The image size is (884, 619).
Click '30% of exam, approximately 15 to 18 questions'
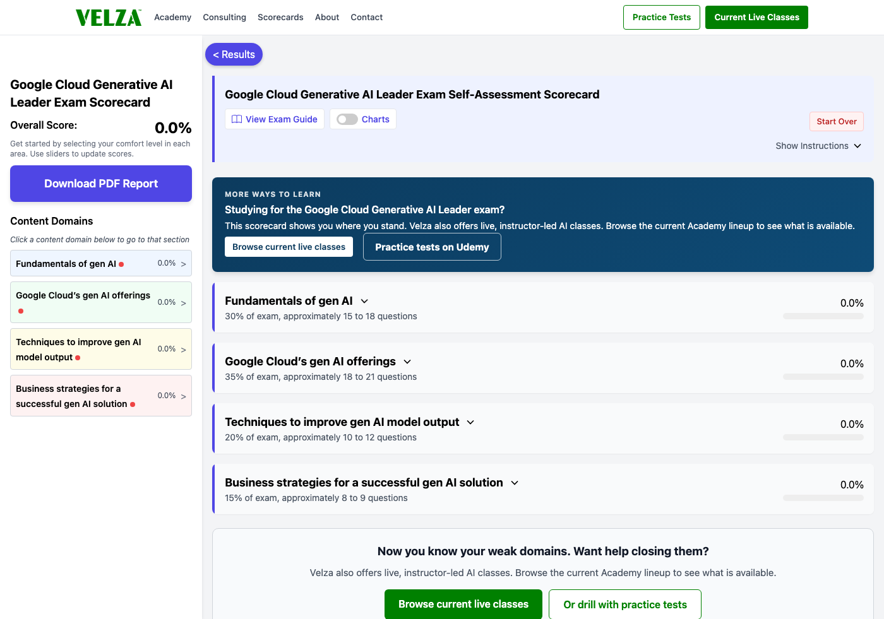(x=321, y=316)
